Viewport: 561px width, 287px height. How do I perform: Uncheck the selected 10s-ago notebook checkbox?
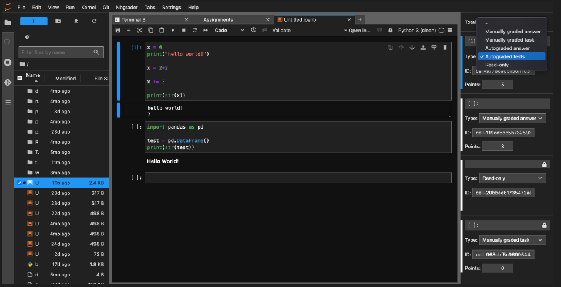[19, 183]
